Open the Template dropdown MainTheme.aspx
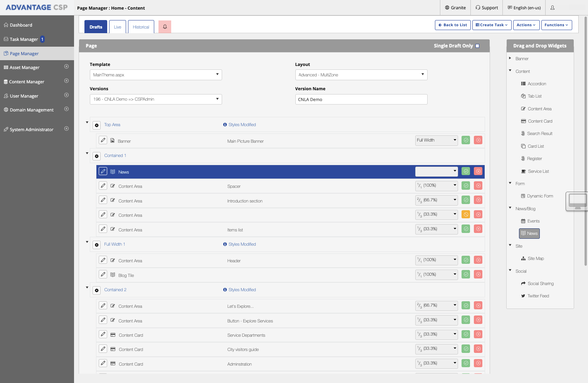 tap(156, 75)
